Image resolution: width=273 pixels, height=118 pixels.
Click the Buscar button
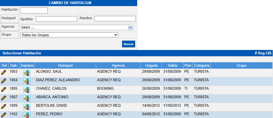point(128,44)
